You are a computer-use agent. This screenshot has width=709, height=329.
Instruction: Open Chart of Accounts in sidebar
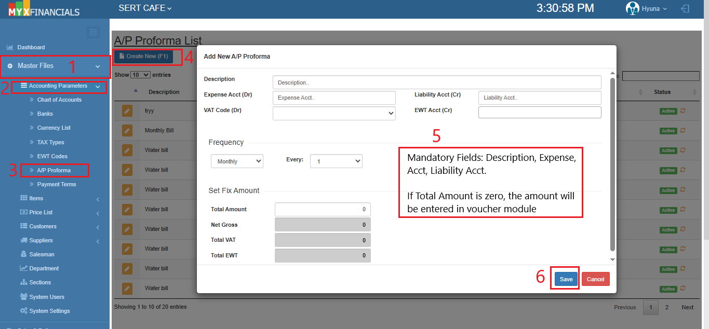click(x=59, y=100)
